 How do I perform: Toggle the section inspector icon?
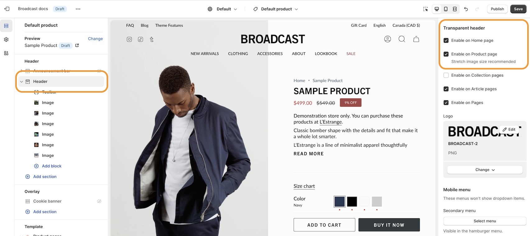click(426, 9)
